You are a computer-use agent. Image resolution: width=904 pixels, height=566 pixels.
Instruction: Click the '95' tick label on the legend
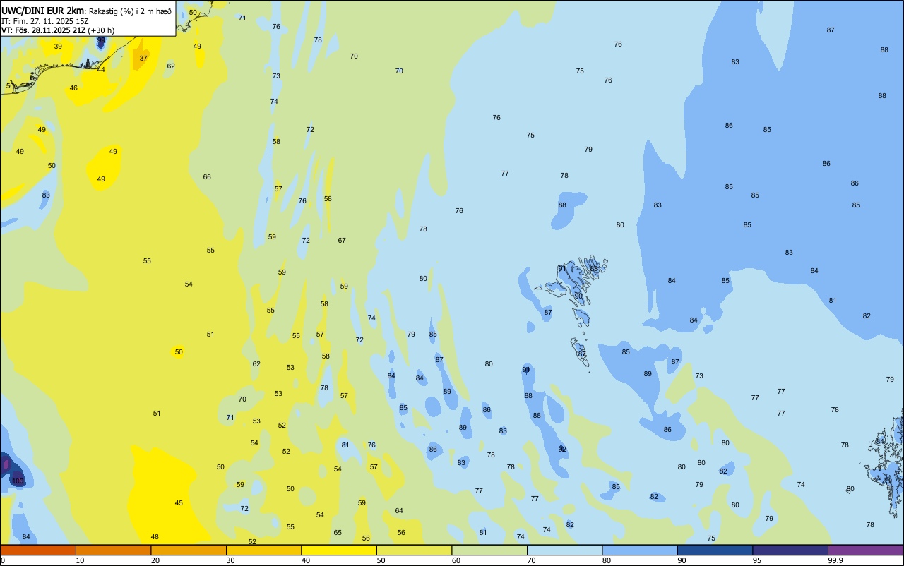coord(757,560)
